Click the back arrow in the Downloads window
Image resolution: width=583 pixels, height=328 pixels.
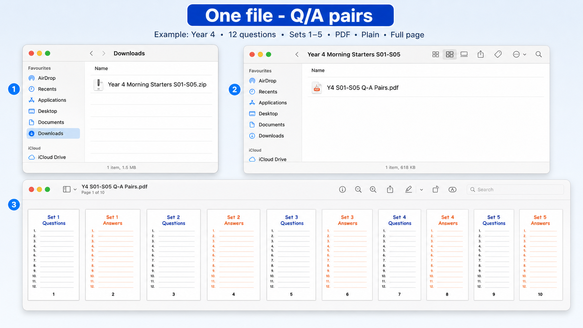(x=91, y=53)
